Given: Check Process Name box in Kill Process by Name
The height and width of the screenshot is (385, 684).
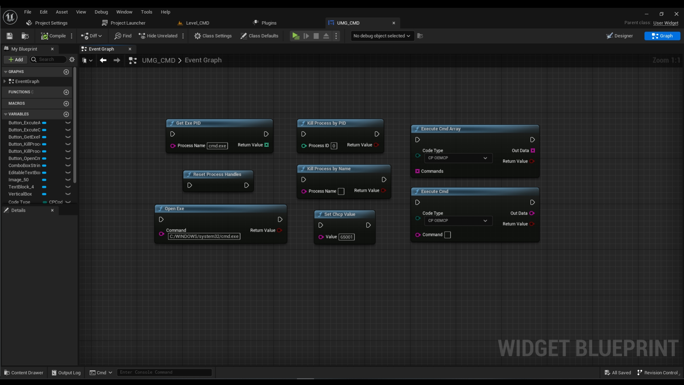Looking at the screenshot, I should tap(341, 191).
